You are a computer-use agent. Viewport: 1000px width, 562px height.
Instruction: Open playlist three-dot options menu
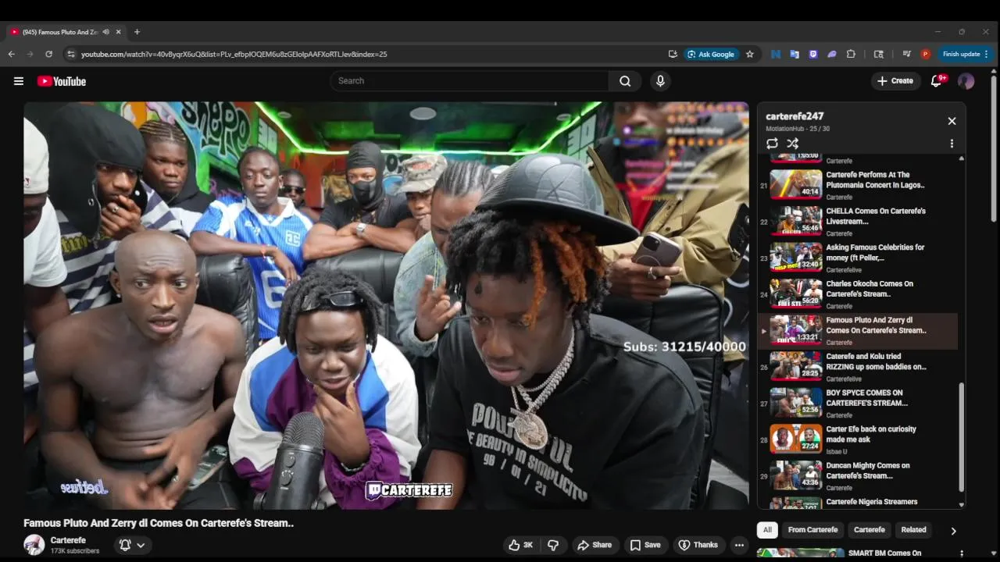click(x=952, y=144)
